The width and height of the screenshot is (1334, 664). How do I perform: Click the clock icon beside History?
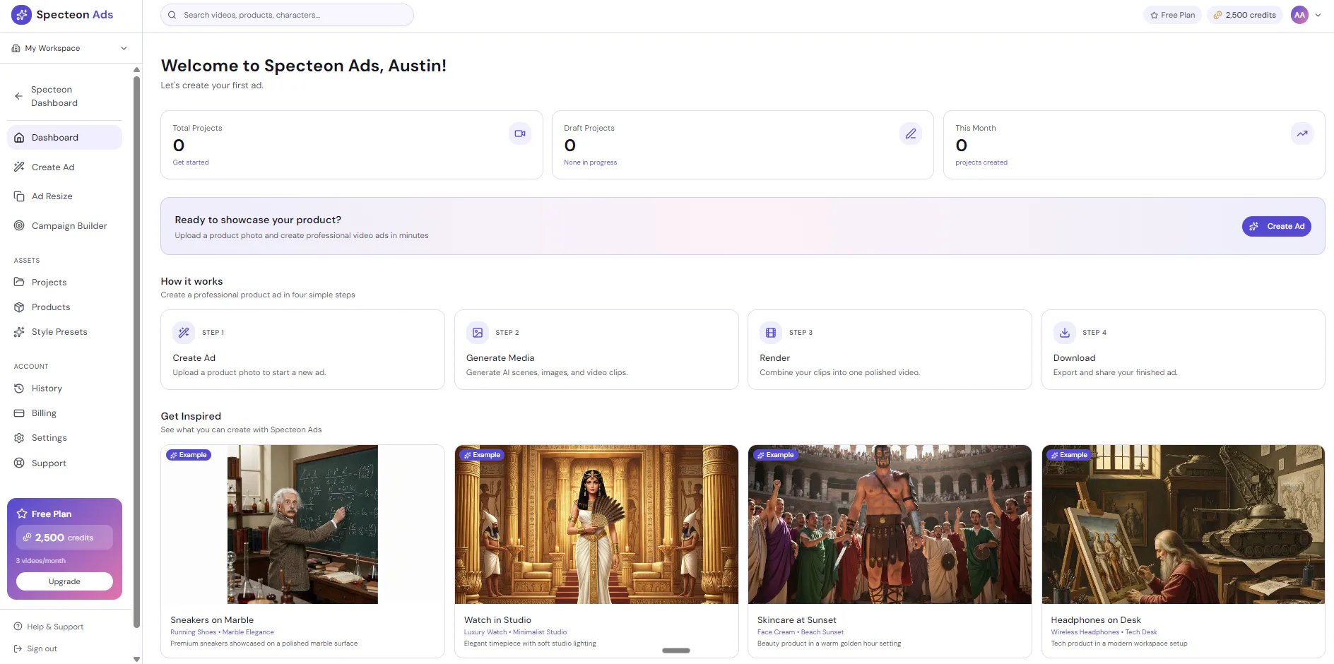point(19,389)
